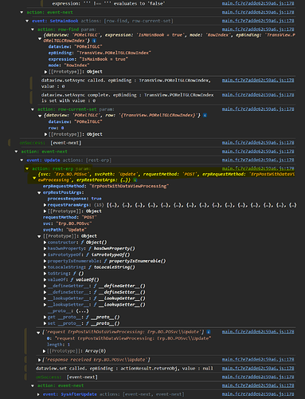This screenshot has width=305, height=399.
Task: Expand the __lookupSetter__ property
Action: (x=45, y=305)
